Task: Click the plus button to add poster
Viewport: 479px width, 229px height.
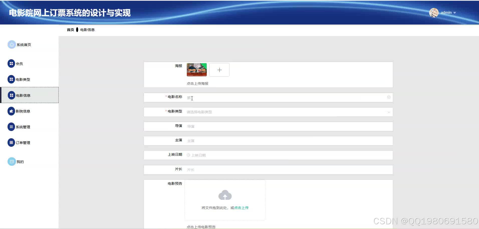Action: click(x=219, y=69)
